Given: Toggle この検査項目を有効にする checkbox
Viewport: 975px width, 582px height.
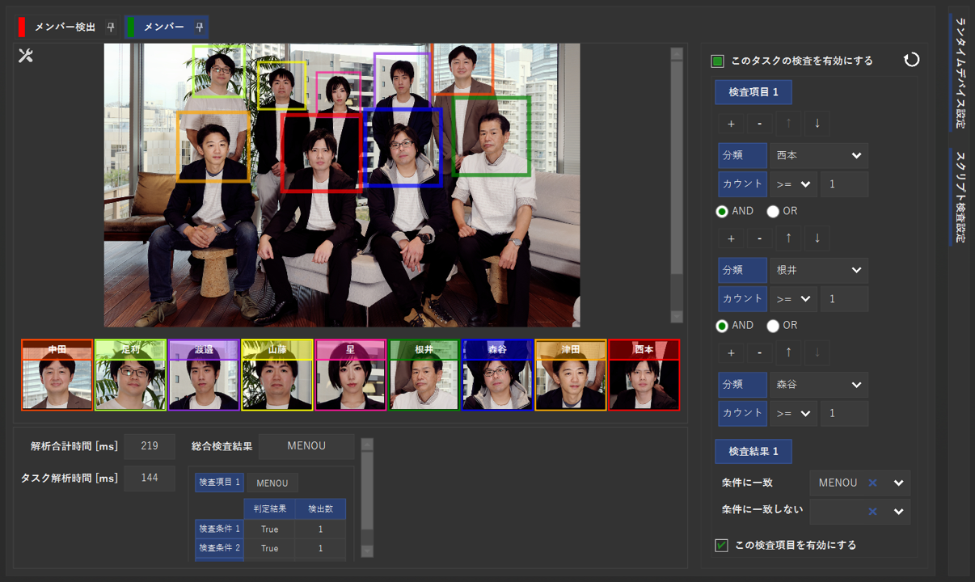Looking at the screenshot, I should (x=721, y=546).
